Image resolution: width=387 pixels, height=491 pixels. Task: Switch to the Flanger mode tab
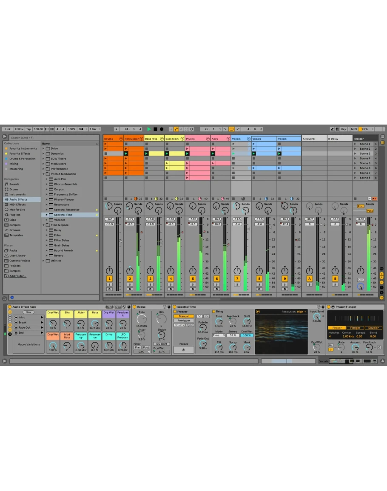click(x=355, y=328)
